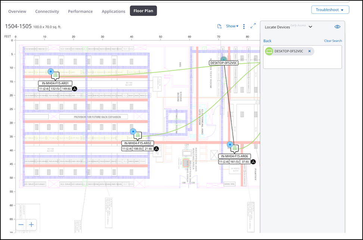Click the DESKTOP-0F52V0C map label
This screenshot has height=240, width=363.
point(224,63)
